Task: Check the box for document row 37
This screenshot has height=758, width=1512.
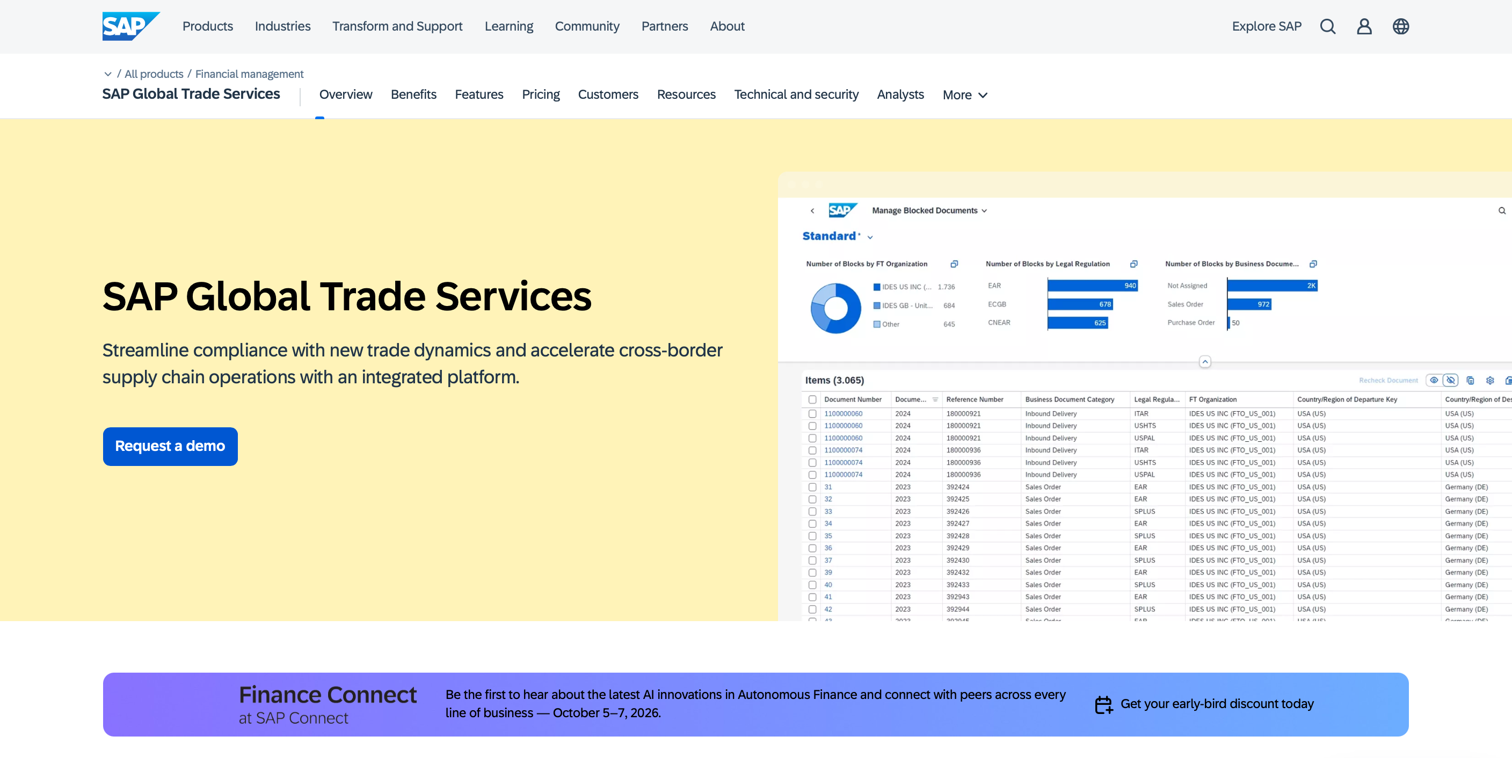Action: (x=812, y=560)
